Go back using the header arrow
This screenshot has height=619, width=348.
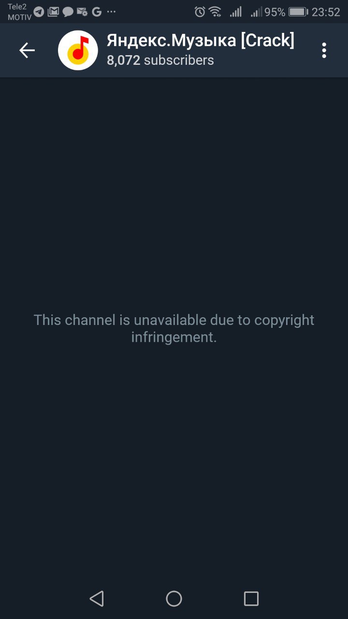pos(27,50)
